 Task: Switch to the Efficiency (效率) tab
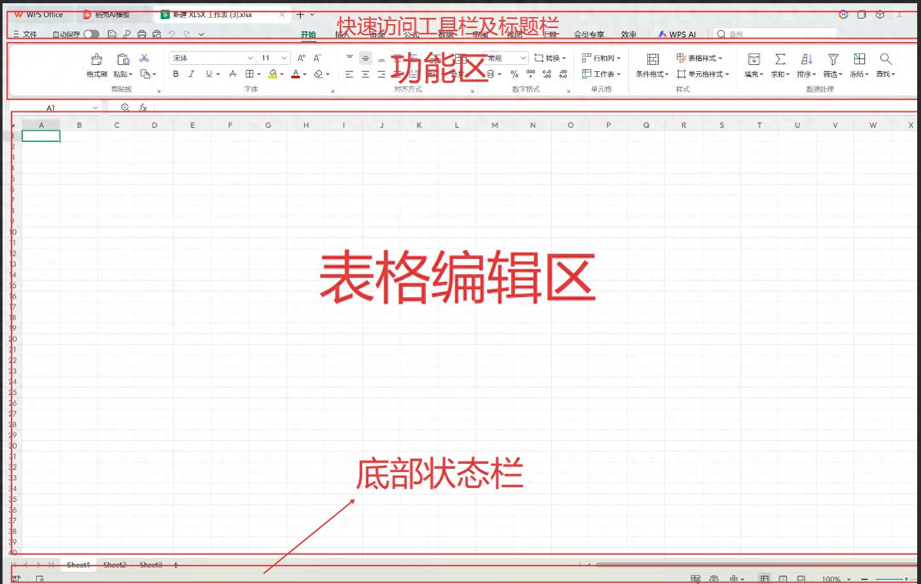629,34
